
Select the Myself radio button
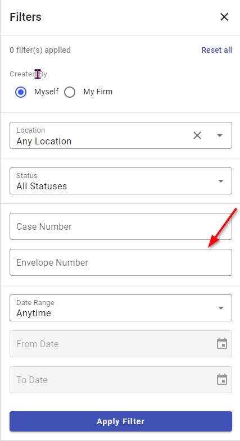(x=21, y=92)
